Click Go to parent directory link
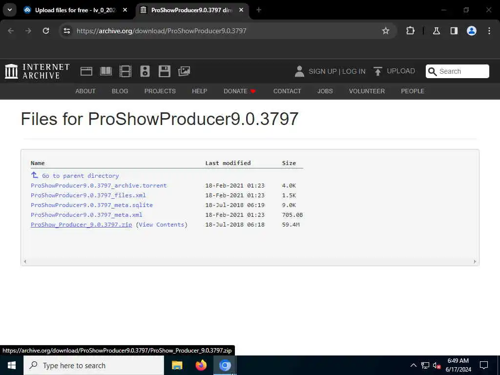 point(81,176)
